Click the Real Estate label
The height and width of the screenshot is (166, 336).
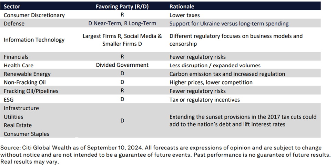(18, 125)
